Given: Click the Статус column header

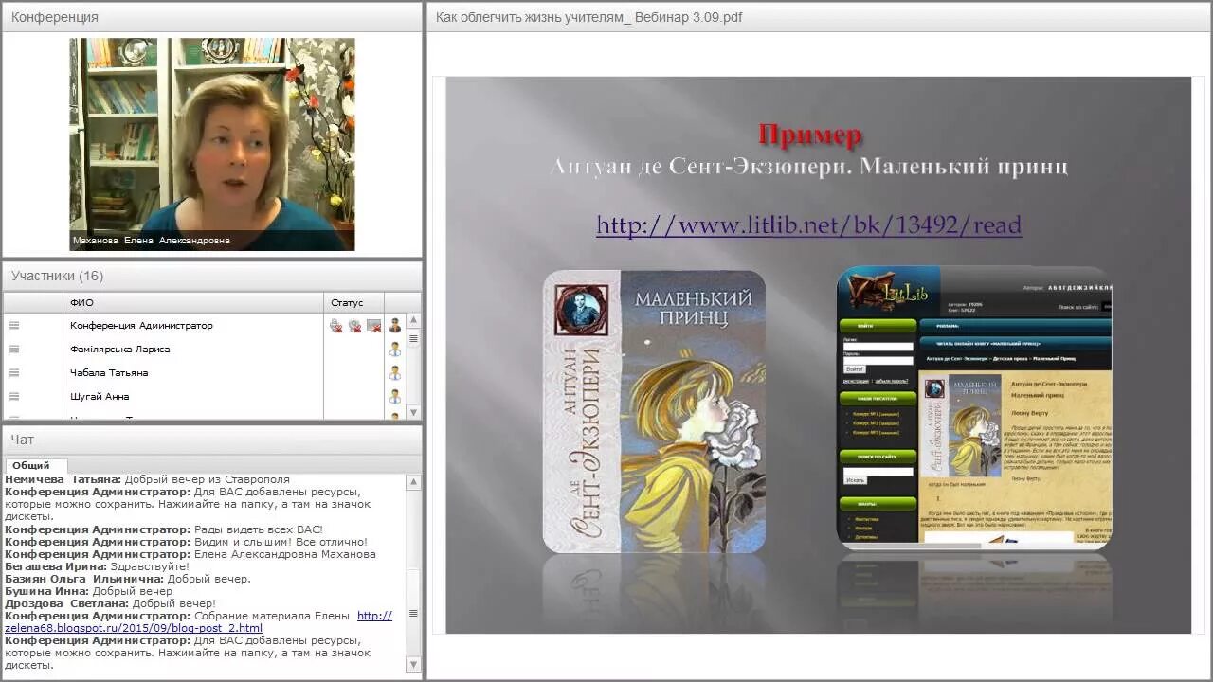Looking at the screenshot, I should tap(354, 303).
